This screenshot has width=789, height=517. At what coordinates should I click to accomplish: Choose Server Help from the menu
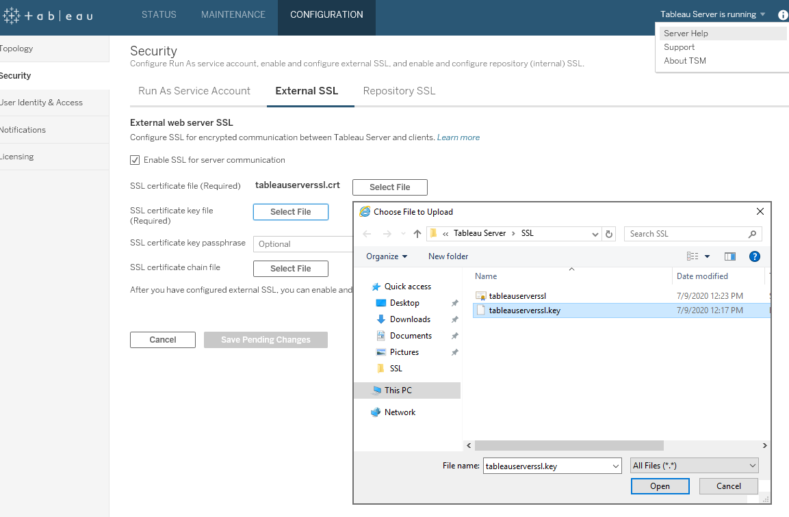pyautogui.click(x=723, y=34)
